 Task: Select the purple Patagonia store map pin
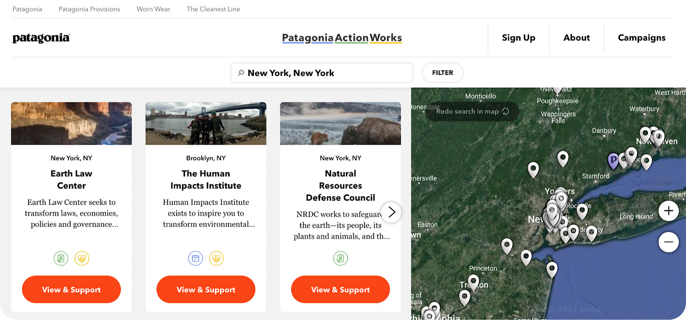613,161
